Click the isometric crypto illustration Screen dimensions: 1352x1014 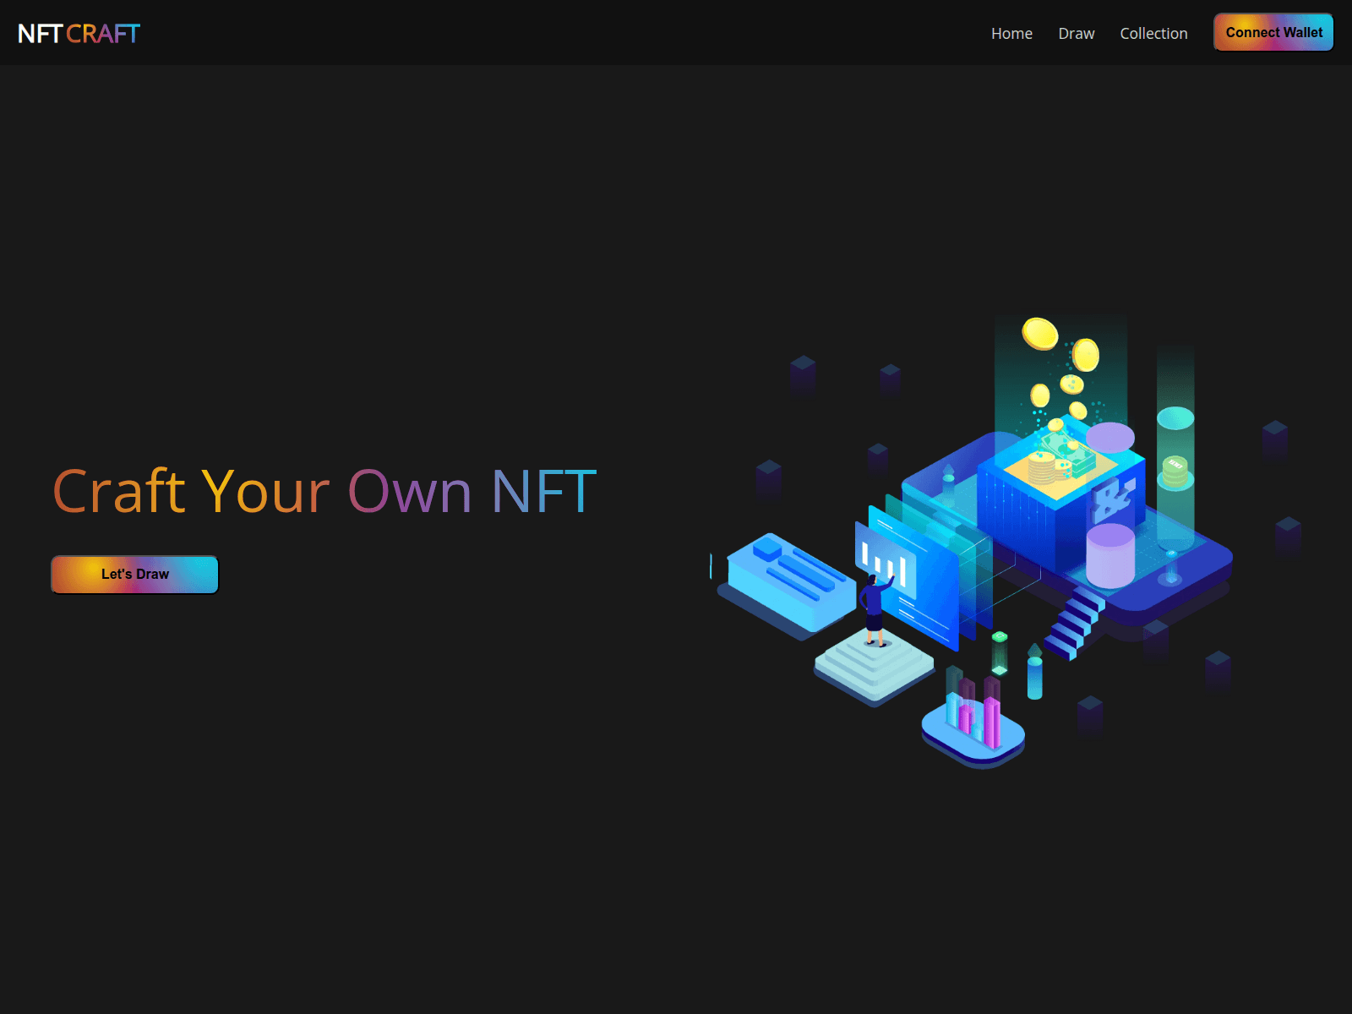coord(1006,541)
